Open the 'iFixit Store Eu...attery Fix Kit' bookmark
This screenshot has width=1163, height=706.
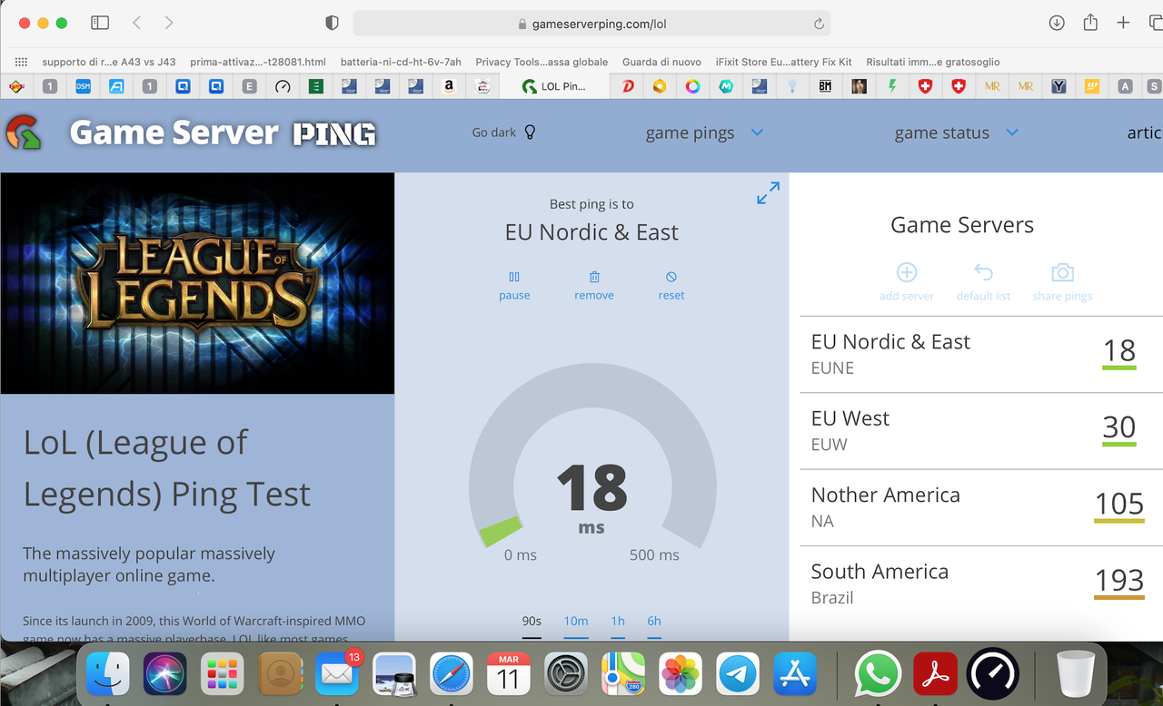pos(784,62)
